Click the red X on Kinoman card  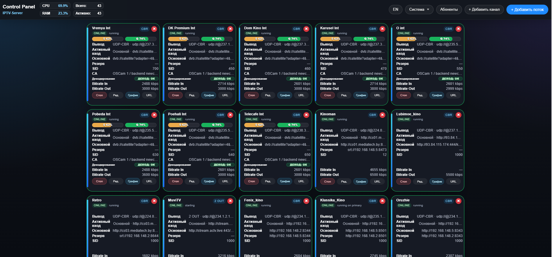point(382,115)
